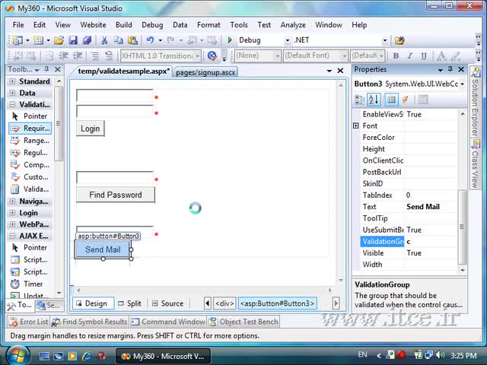Click the Find Symbol Results tab
Screen dimensions: 487x365
(x=90, y=322)
